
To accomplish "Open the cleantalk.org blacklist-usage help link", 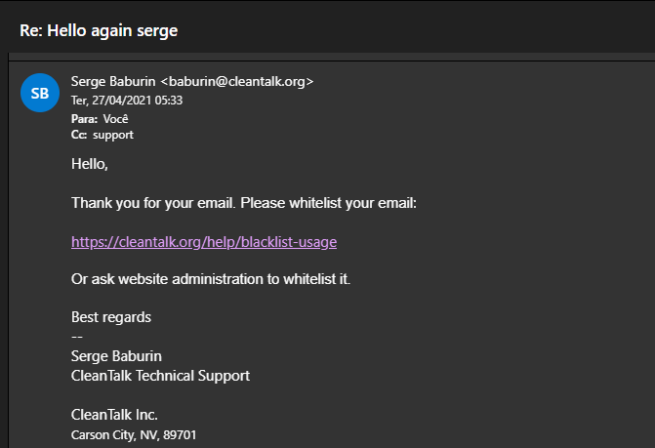I will tap(204, 242).
